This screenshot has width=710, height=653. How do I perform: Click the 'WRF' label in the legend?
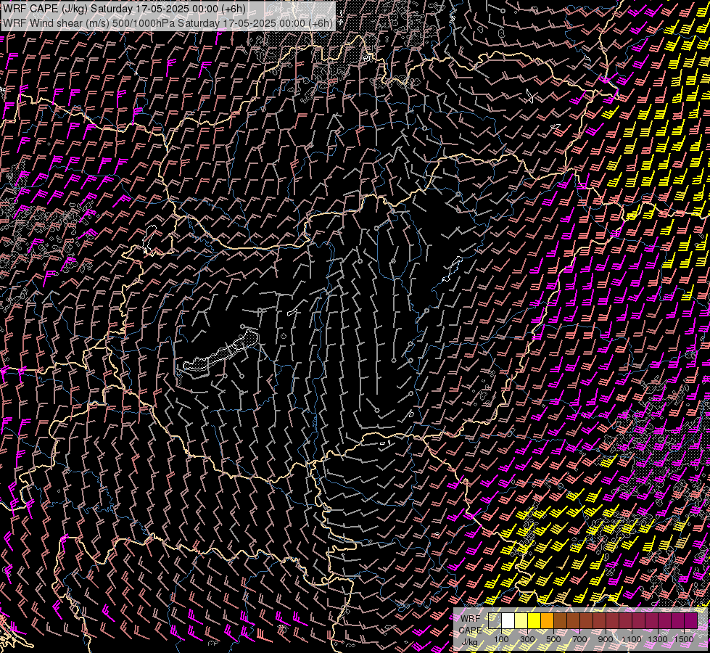pos(471,619)
